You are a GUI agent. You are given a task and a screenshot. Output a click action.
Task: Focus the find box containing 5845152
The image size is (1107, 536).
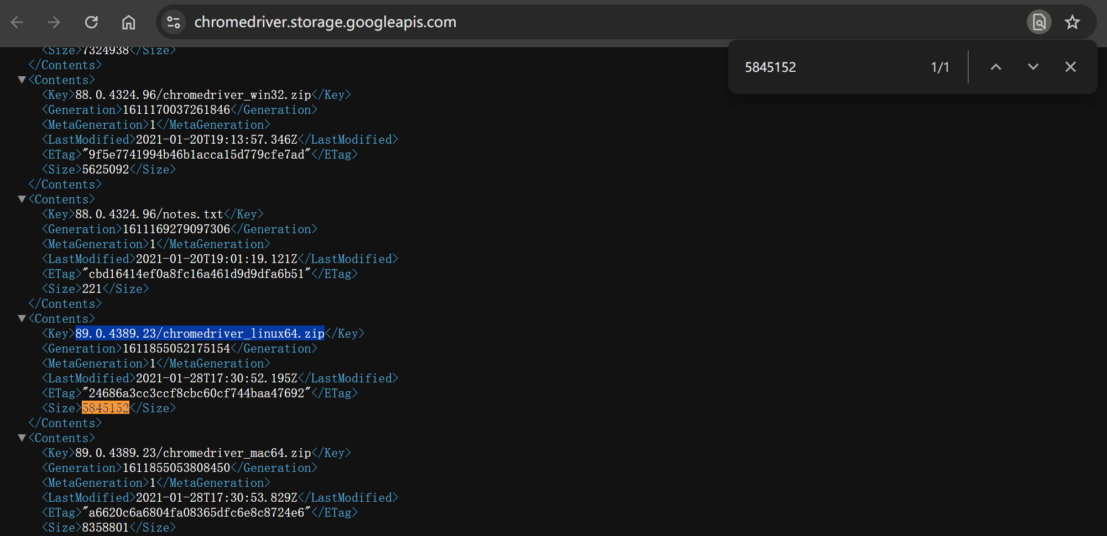tap(829, 67)
